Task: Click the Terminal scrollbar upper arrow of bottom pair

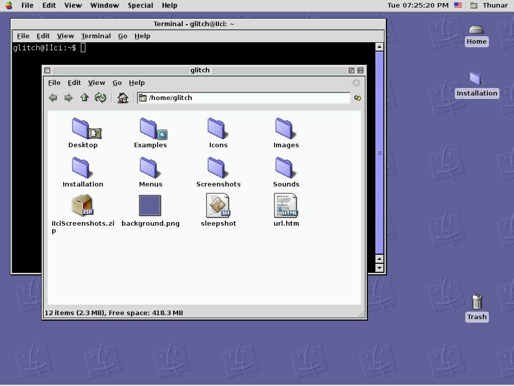Action: point(379,259)
